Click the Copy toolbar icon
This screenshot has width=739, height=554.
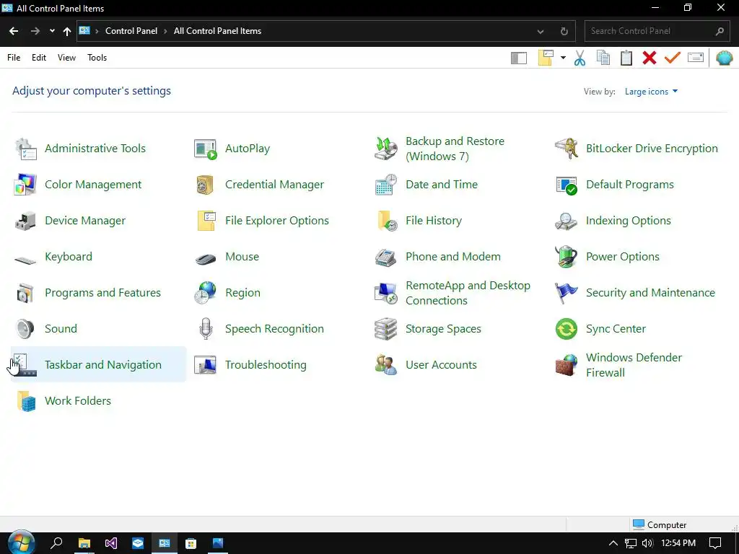603,58
